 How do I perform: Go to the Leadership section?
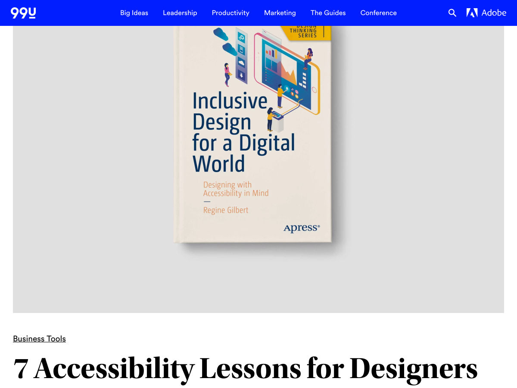[x=180, y=13]
